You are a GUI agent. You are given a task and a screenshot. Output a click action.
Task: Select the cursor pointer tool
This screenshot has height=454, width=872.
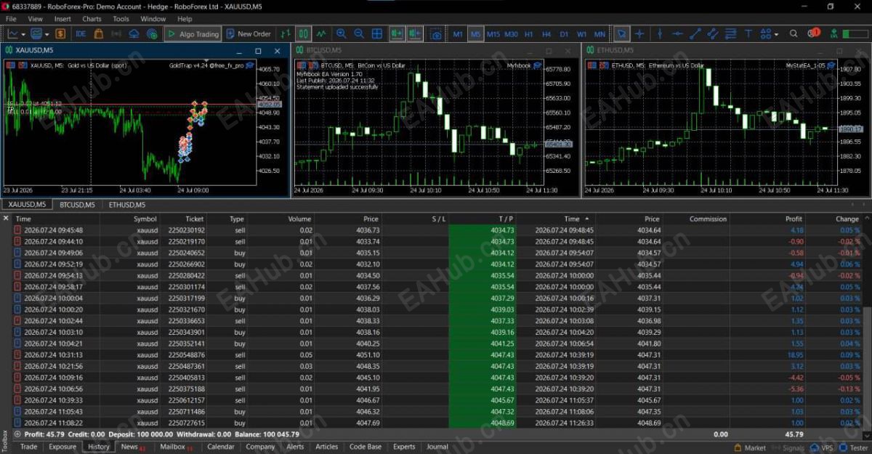pos(621,33)
